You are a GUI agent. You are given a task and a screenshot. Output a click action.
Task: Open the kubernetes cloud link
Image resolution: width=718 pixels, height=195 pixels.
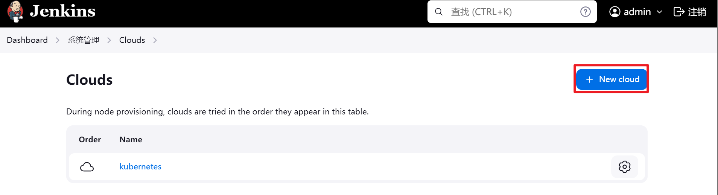coord(140,166)
